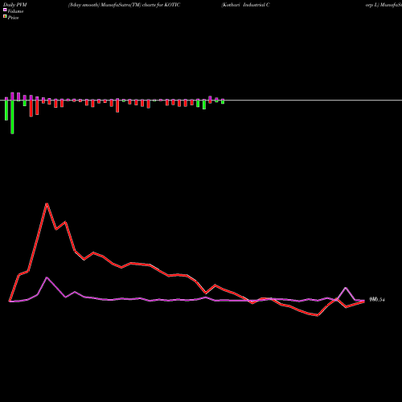Click the tallest green bar in the histogram
This screenshot has width=402, height=402.
(12, 117)
